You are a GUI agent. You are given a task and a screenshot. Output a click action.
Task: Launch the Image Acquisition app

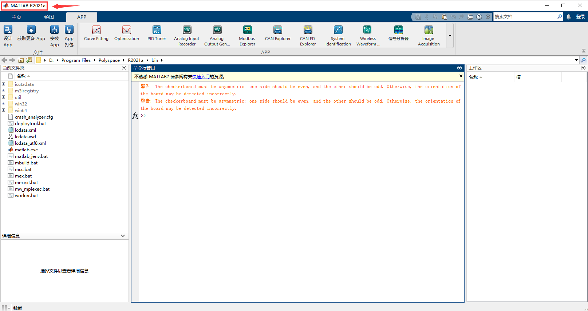[429, 36]
